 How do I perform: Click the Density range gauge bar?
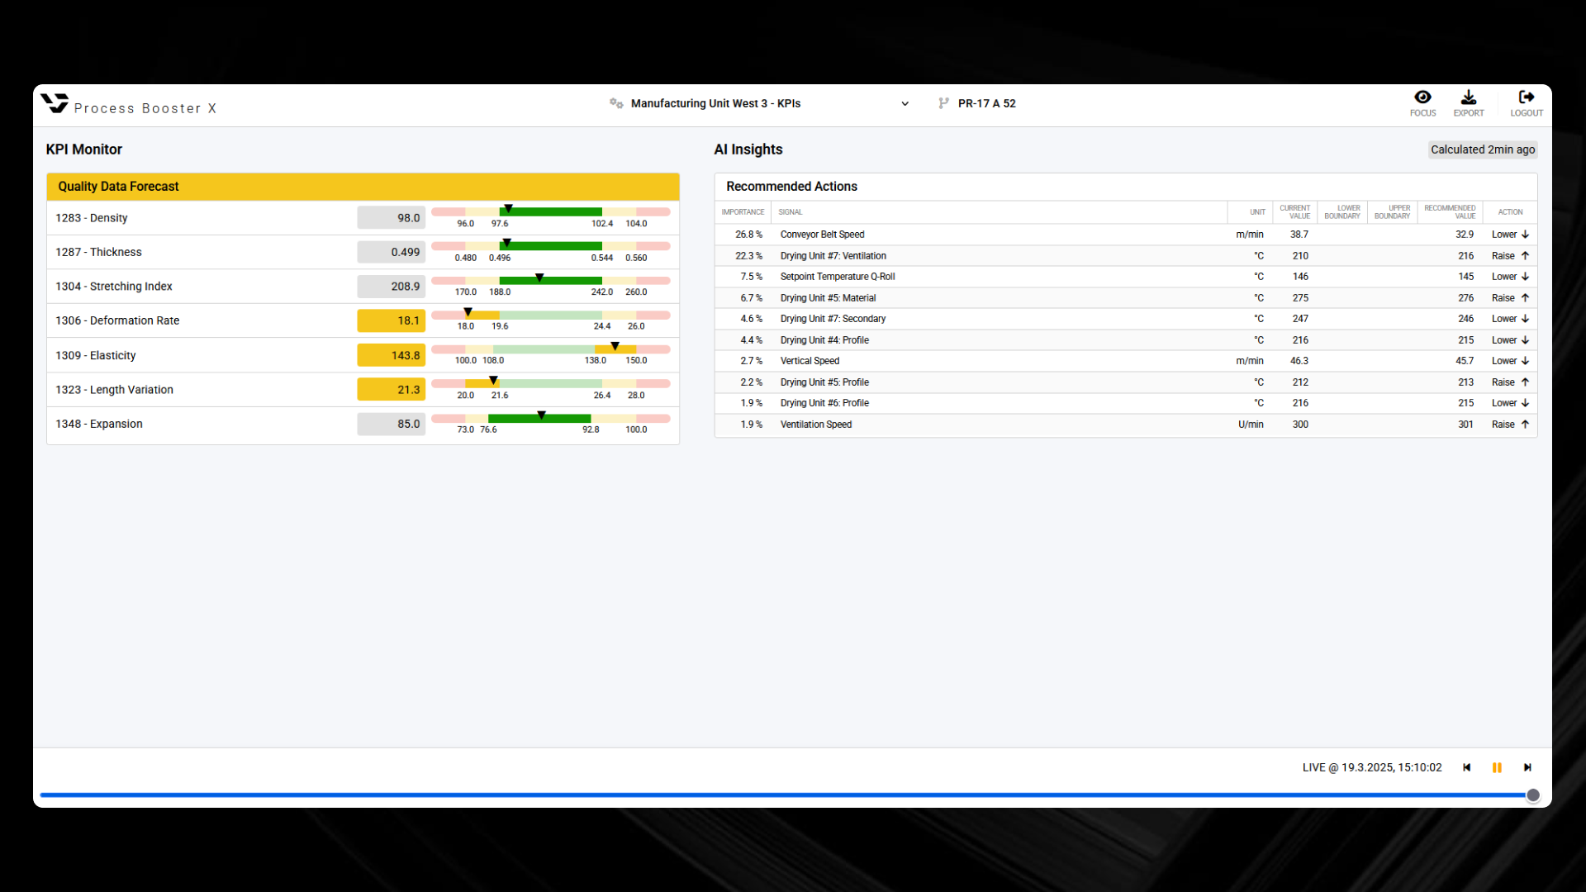click(551, 212)
